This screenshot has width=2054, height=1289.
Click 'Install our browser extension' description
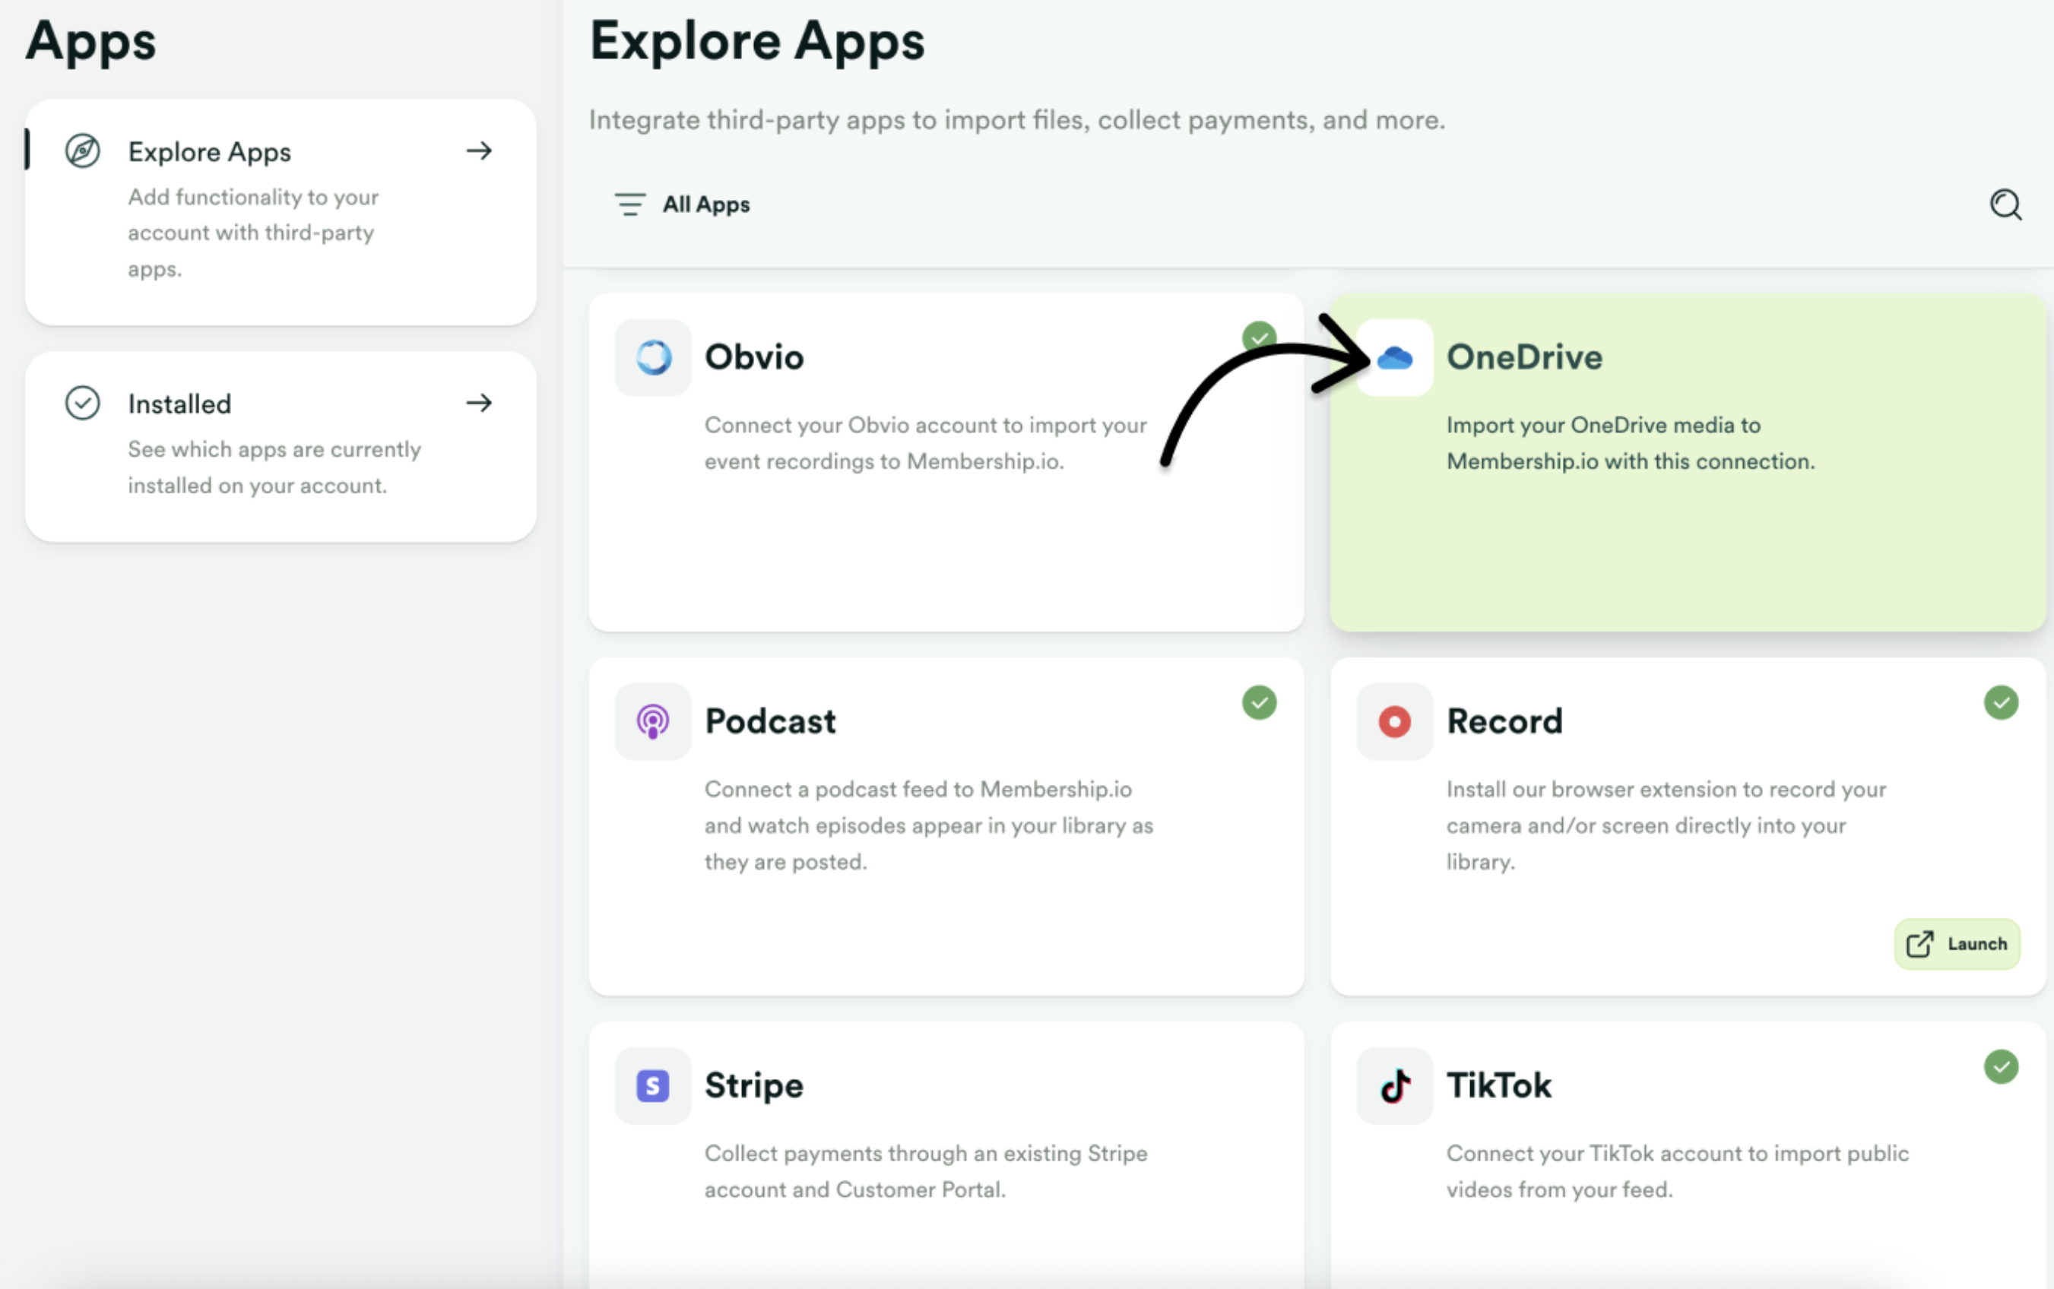click(x=1666, y=825)
